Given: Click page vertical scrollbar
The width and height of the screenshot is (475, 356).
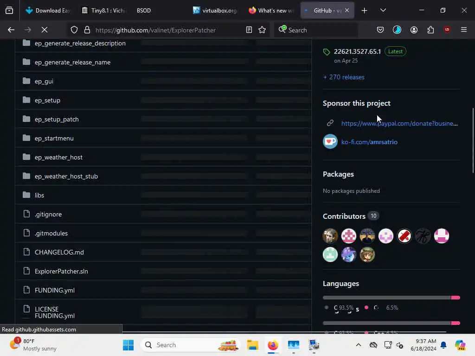Looking at the screenshot, I should pyautogui.click(x=473, y=140).
